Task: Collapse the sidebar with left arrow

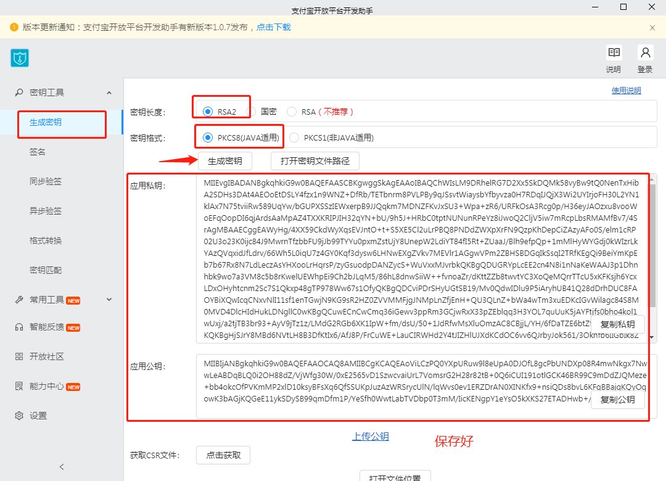Action: [x=62, y=467]
